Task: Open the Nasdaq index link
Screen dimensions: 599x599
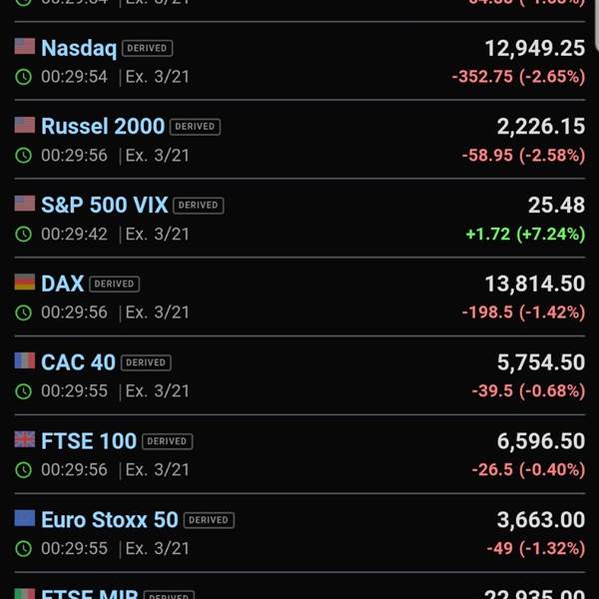Action: 79,48
